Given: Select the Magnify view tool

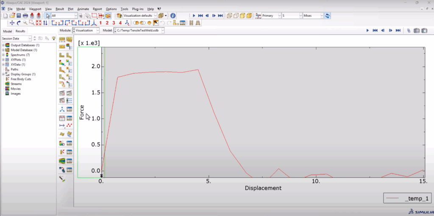Looking at the screenshot, I should pos(25,23).
